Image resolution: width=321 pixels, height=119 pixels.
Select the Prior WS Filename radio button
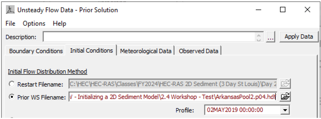(12, 96)
